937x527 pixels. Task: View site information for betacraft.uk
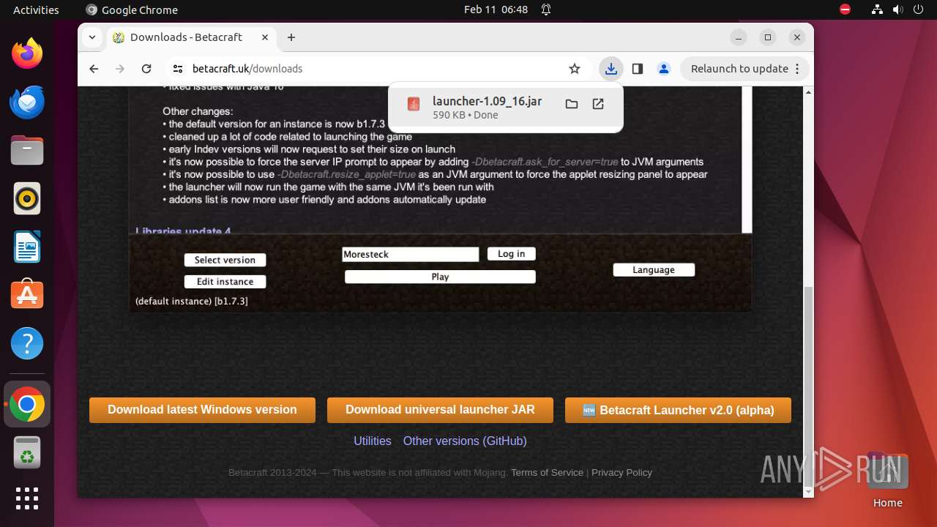(178, 69)
